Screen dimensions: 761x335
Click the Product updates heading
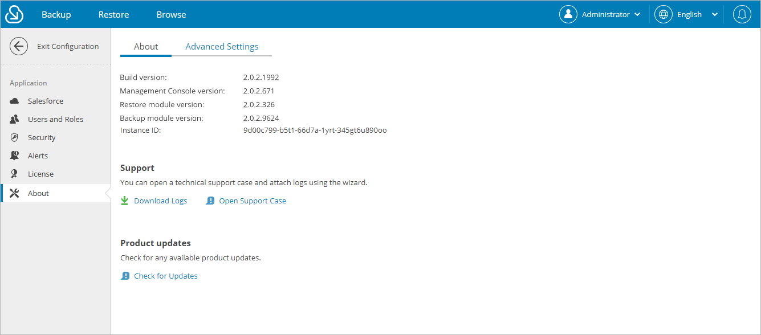click(x=156, y=243)
